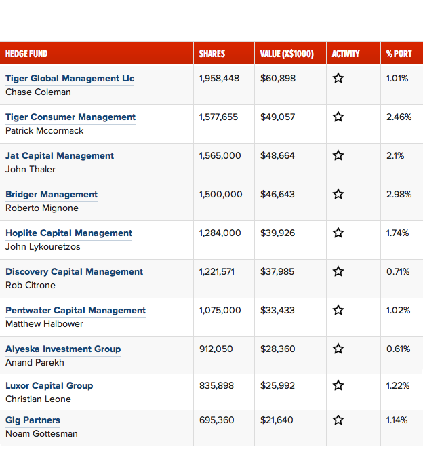Follow Pentwater Capital Management link
The height and width of the screenshot is (451, 423).
pyautogui.click(x=76, y=310)
